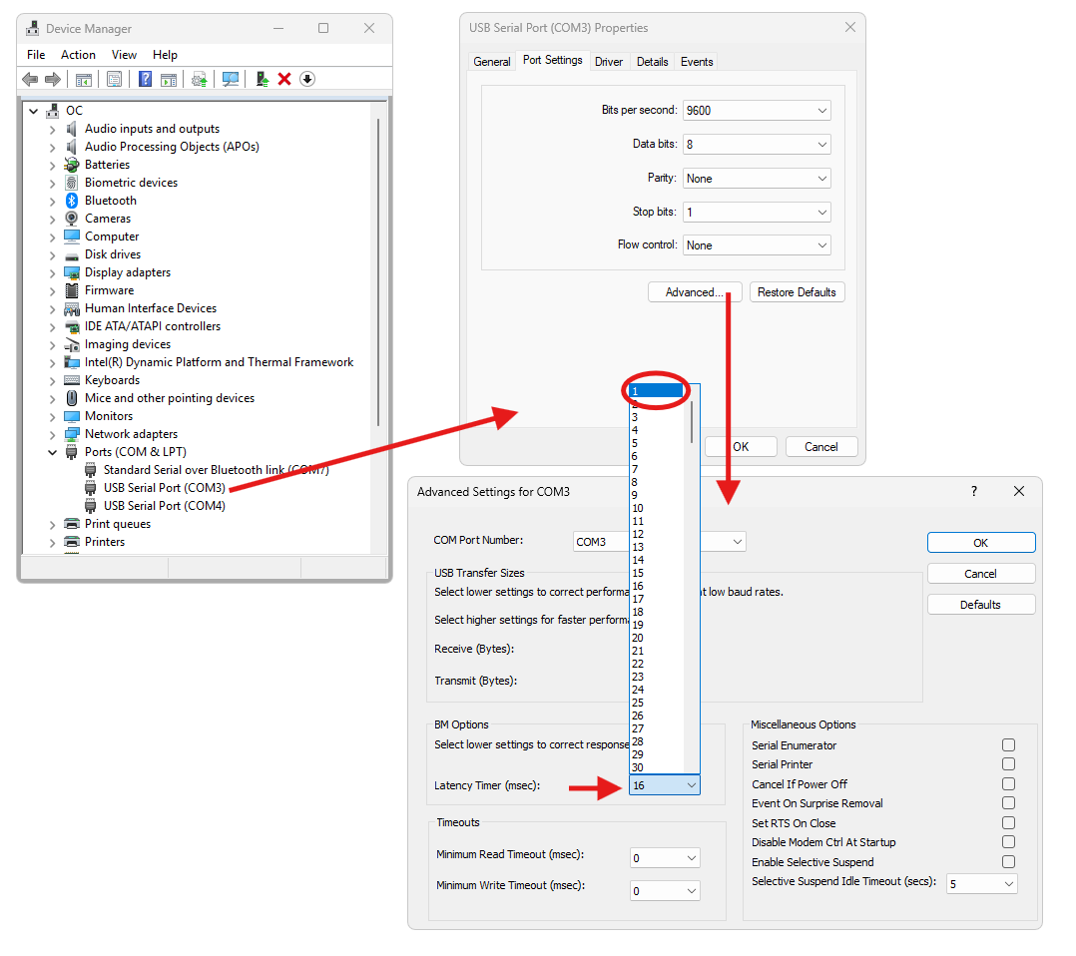Click the Back arrow in Device Manager toolbar

pos(30,80)
